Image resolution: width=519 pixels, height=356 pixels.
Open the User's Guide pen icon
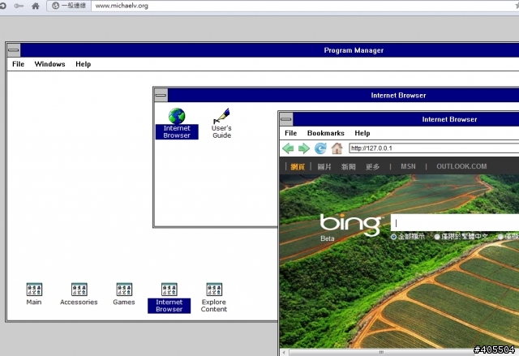(221, 116)
